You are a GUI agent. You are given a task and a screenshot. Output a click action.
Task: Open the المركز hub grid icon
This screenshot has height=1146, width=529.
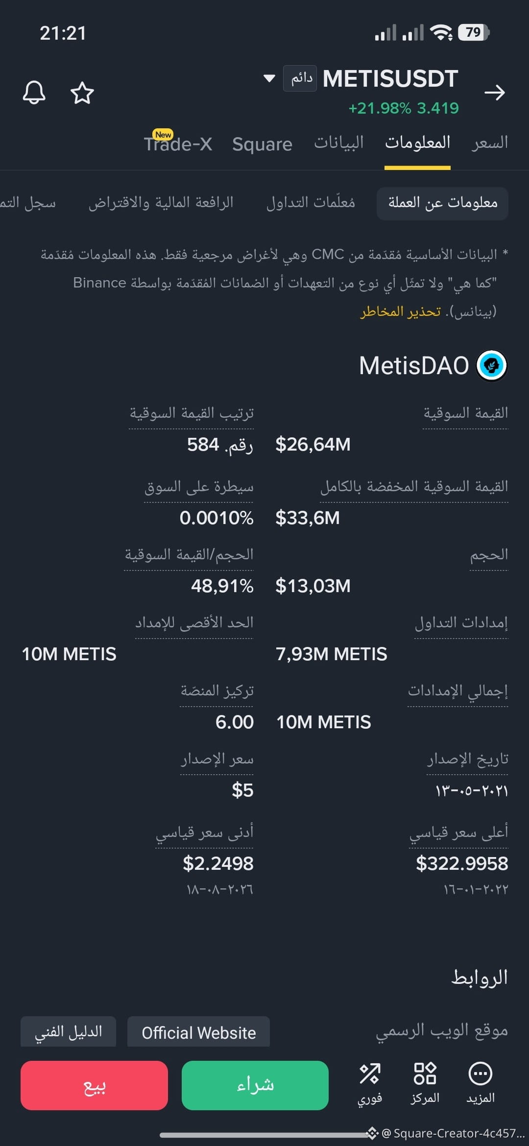(425, 1084)
